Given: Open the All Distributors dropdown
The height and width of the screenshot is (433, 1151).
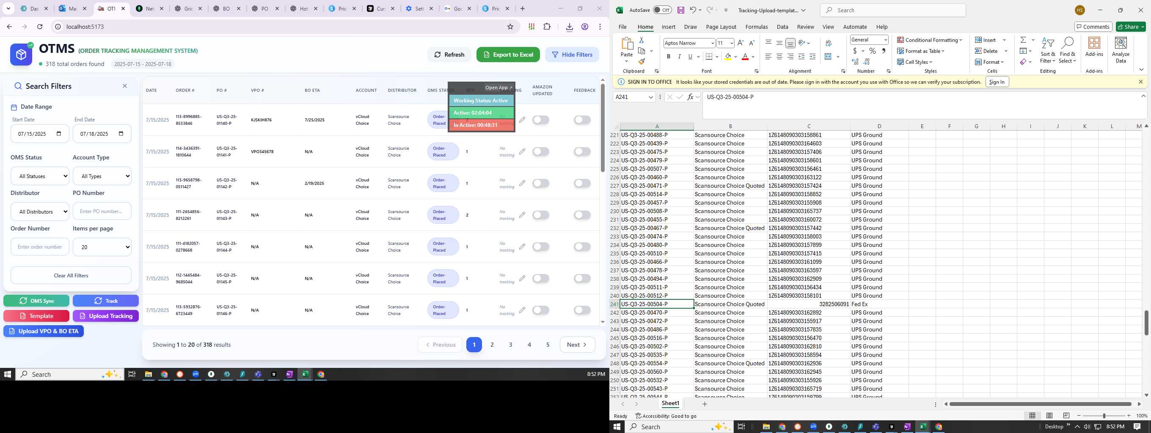Looking at the screenshot, I should (40, 211).
